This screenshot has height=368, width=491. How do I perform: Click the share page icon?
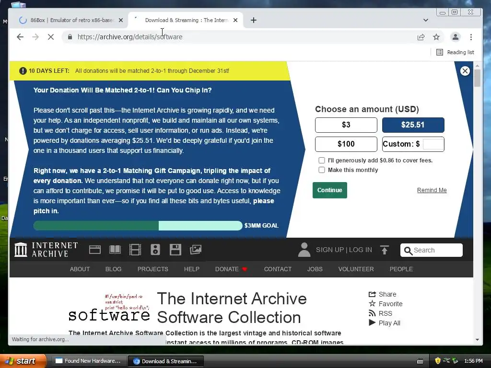421,37
